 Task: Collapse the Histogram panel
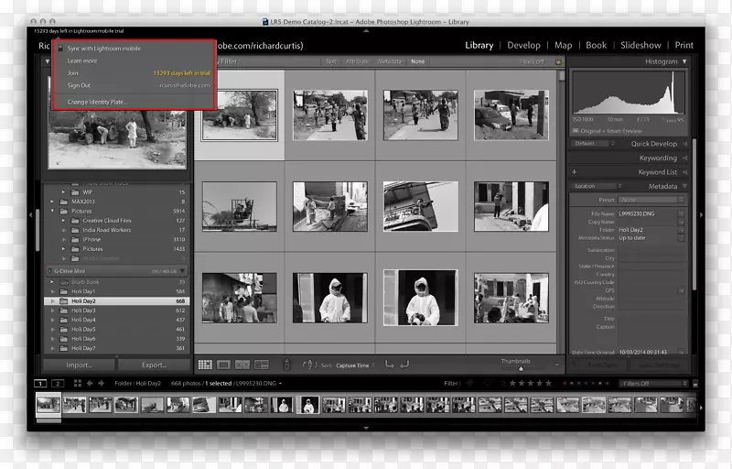pyautogui.click(x=684, y=61)
